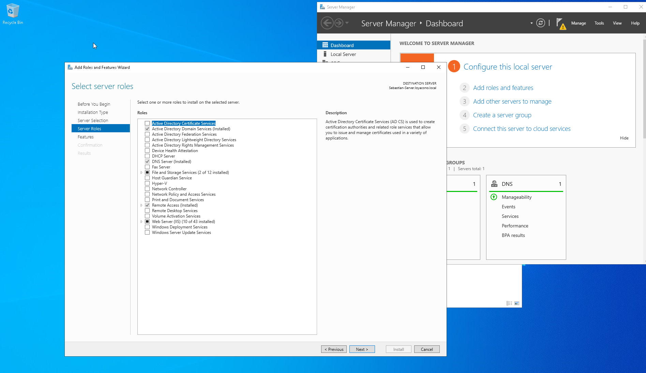Select Windows Deployment Services role row
Viewport: 646px width, 373px height.
click(180, 227)
